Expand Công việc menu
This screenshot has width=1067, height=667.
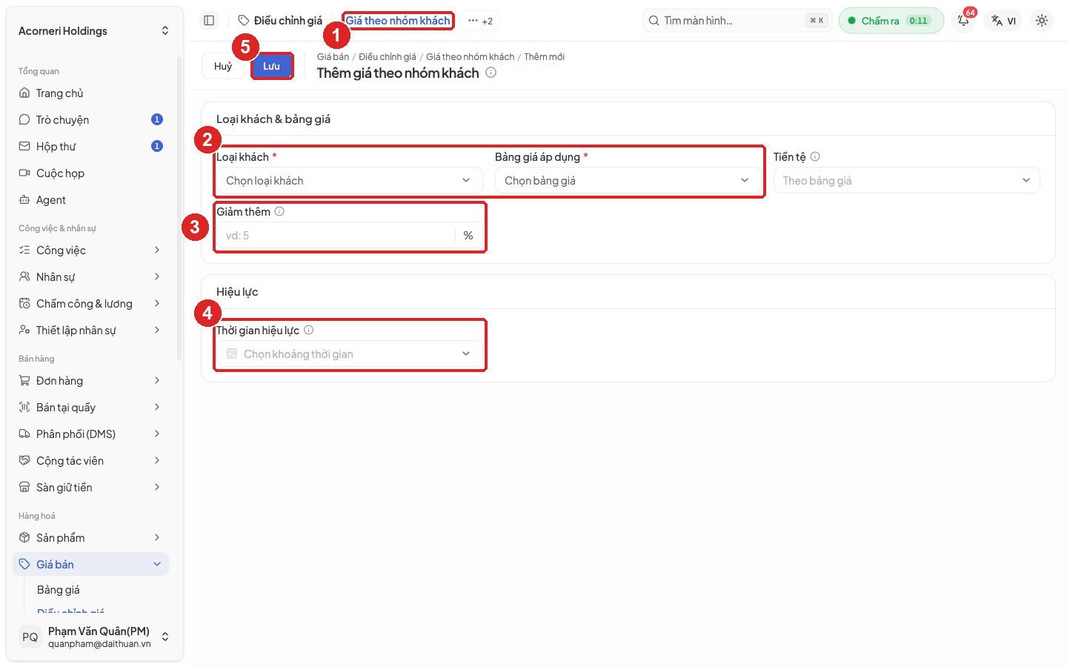pos(91,250)
